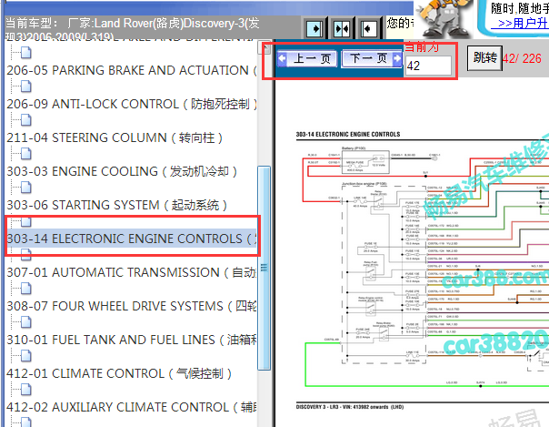Click document icon above 206-05 PARKING BRAKE
This screenshot has width=549, height=427.
pyautogui.click(x=26, y=53)
